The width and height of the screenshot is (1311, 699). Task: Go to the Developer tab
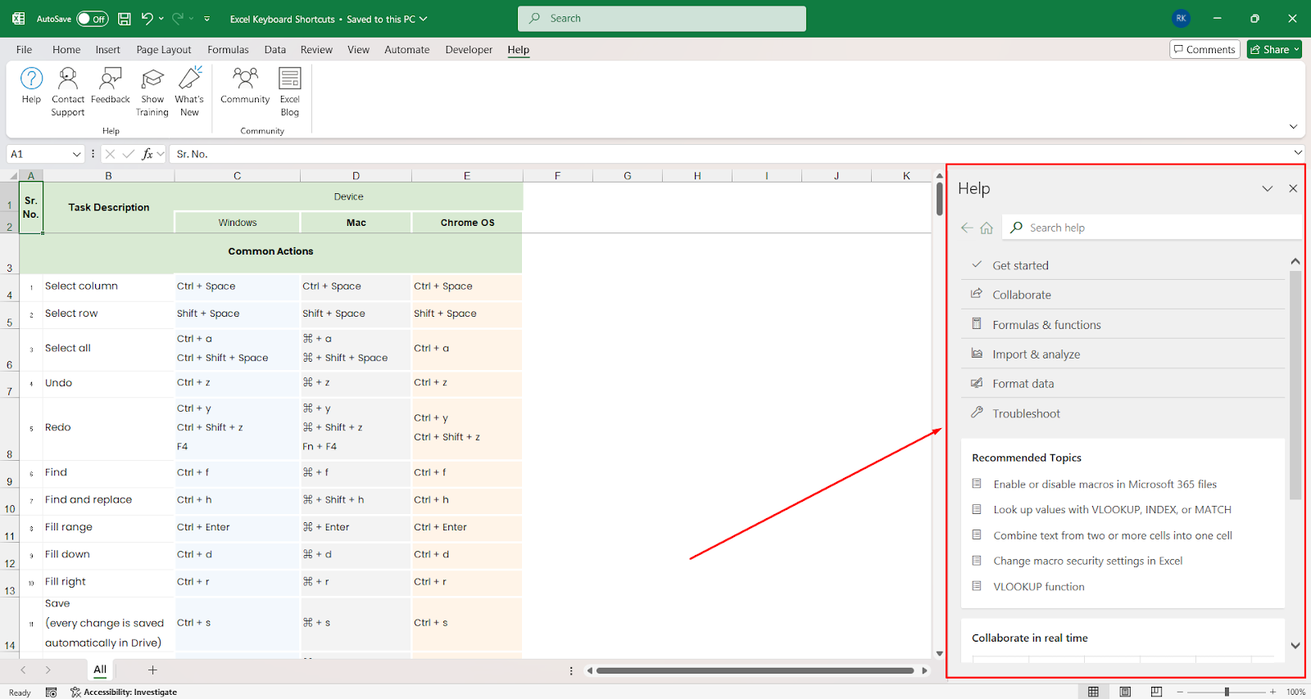[469, 49]
